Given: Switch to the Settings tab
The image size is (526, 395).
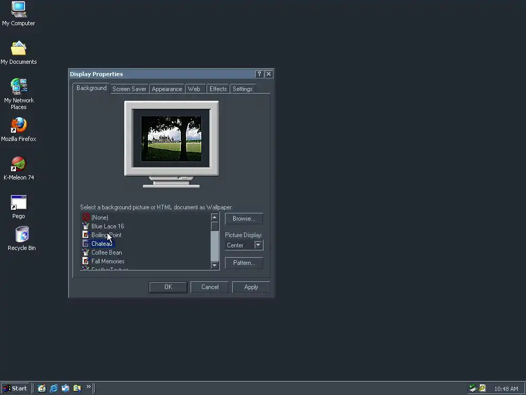Looking at the screenshot, I should [x=242, y=89].
